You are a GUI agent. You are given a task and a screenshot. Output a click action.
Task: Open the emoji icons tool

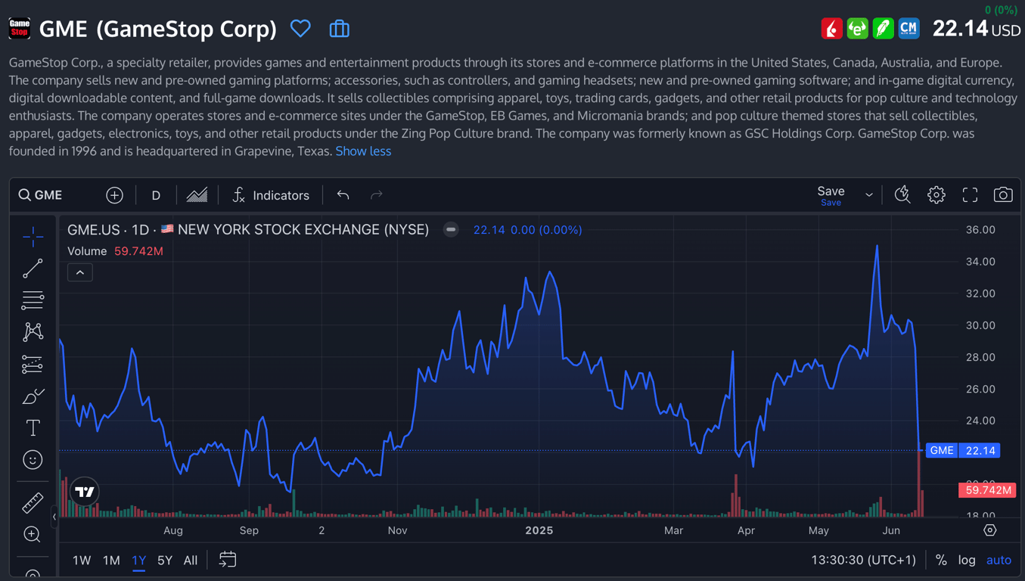(33, 460)
